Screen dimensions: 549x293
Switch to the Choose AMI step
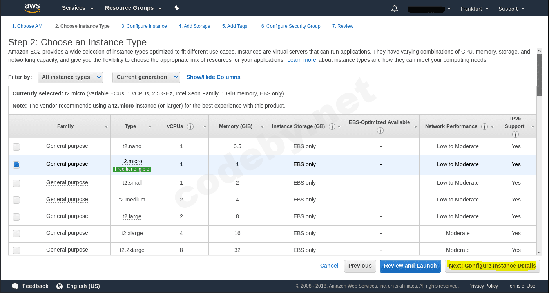(27, 26)
